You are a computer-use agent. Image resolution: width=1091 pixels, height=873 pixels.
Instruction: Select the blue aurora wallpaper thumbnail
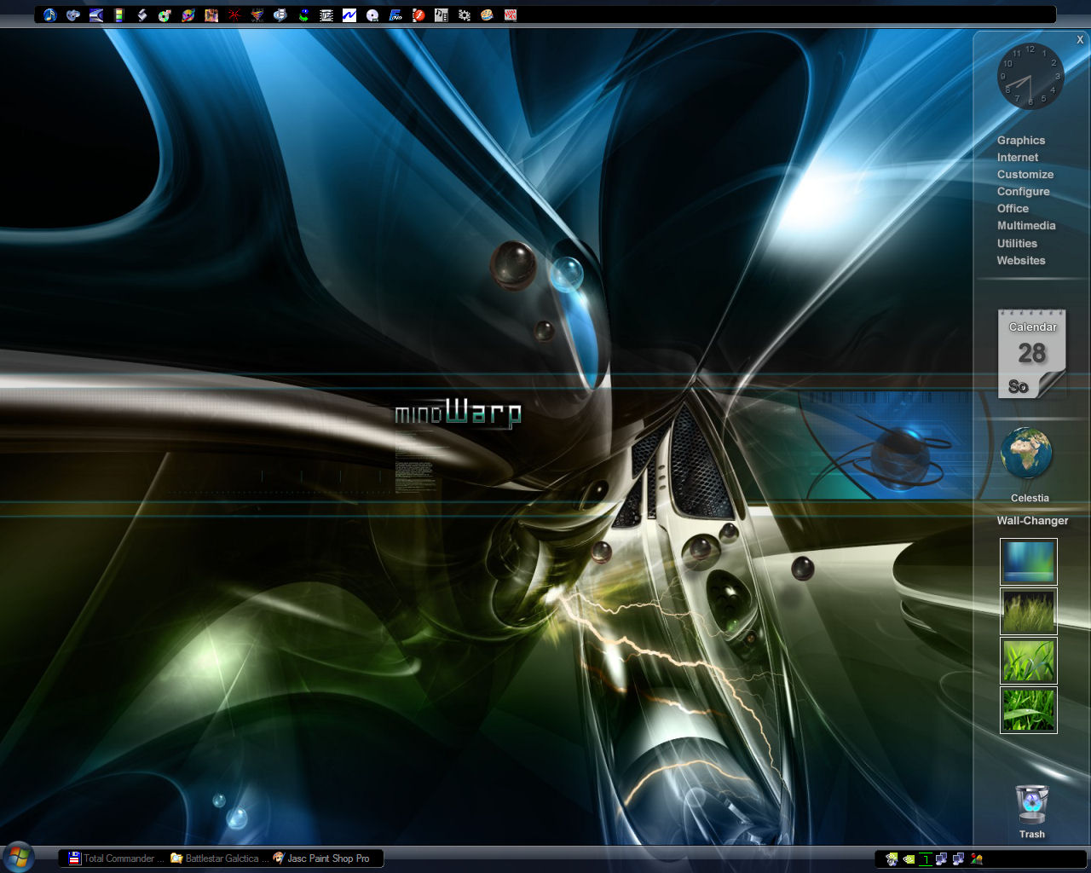pos(1028,561)
